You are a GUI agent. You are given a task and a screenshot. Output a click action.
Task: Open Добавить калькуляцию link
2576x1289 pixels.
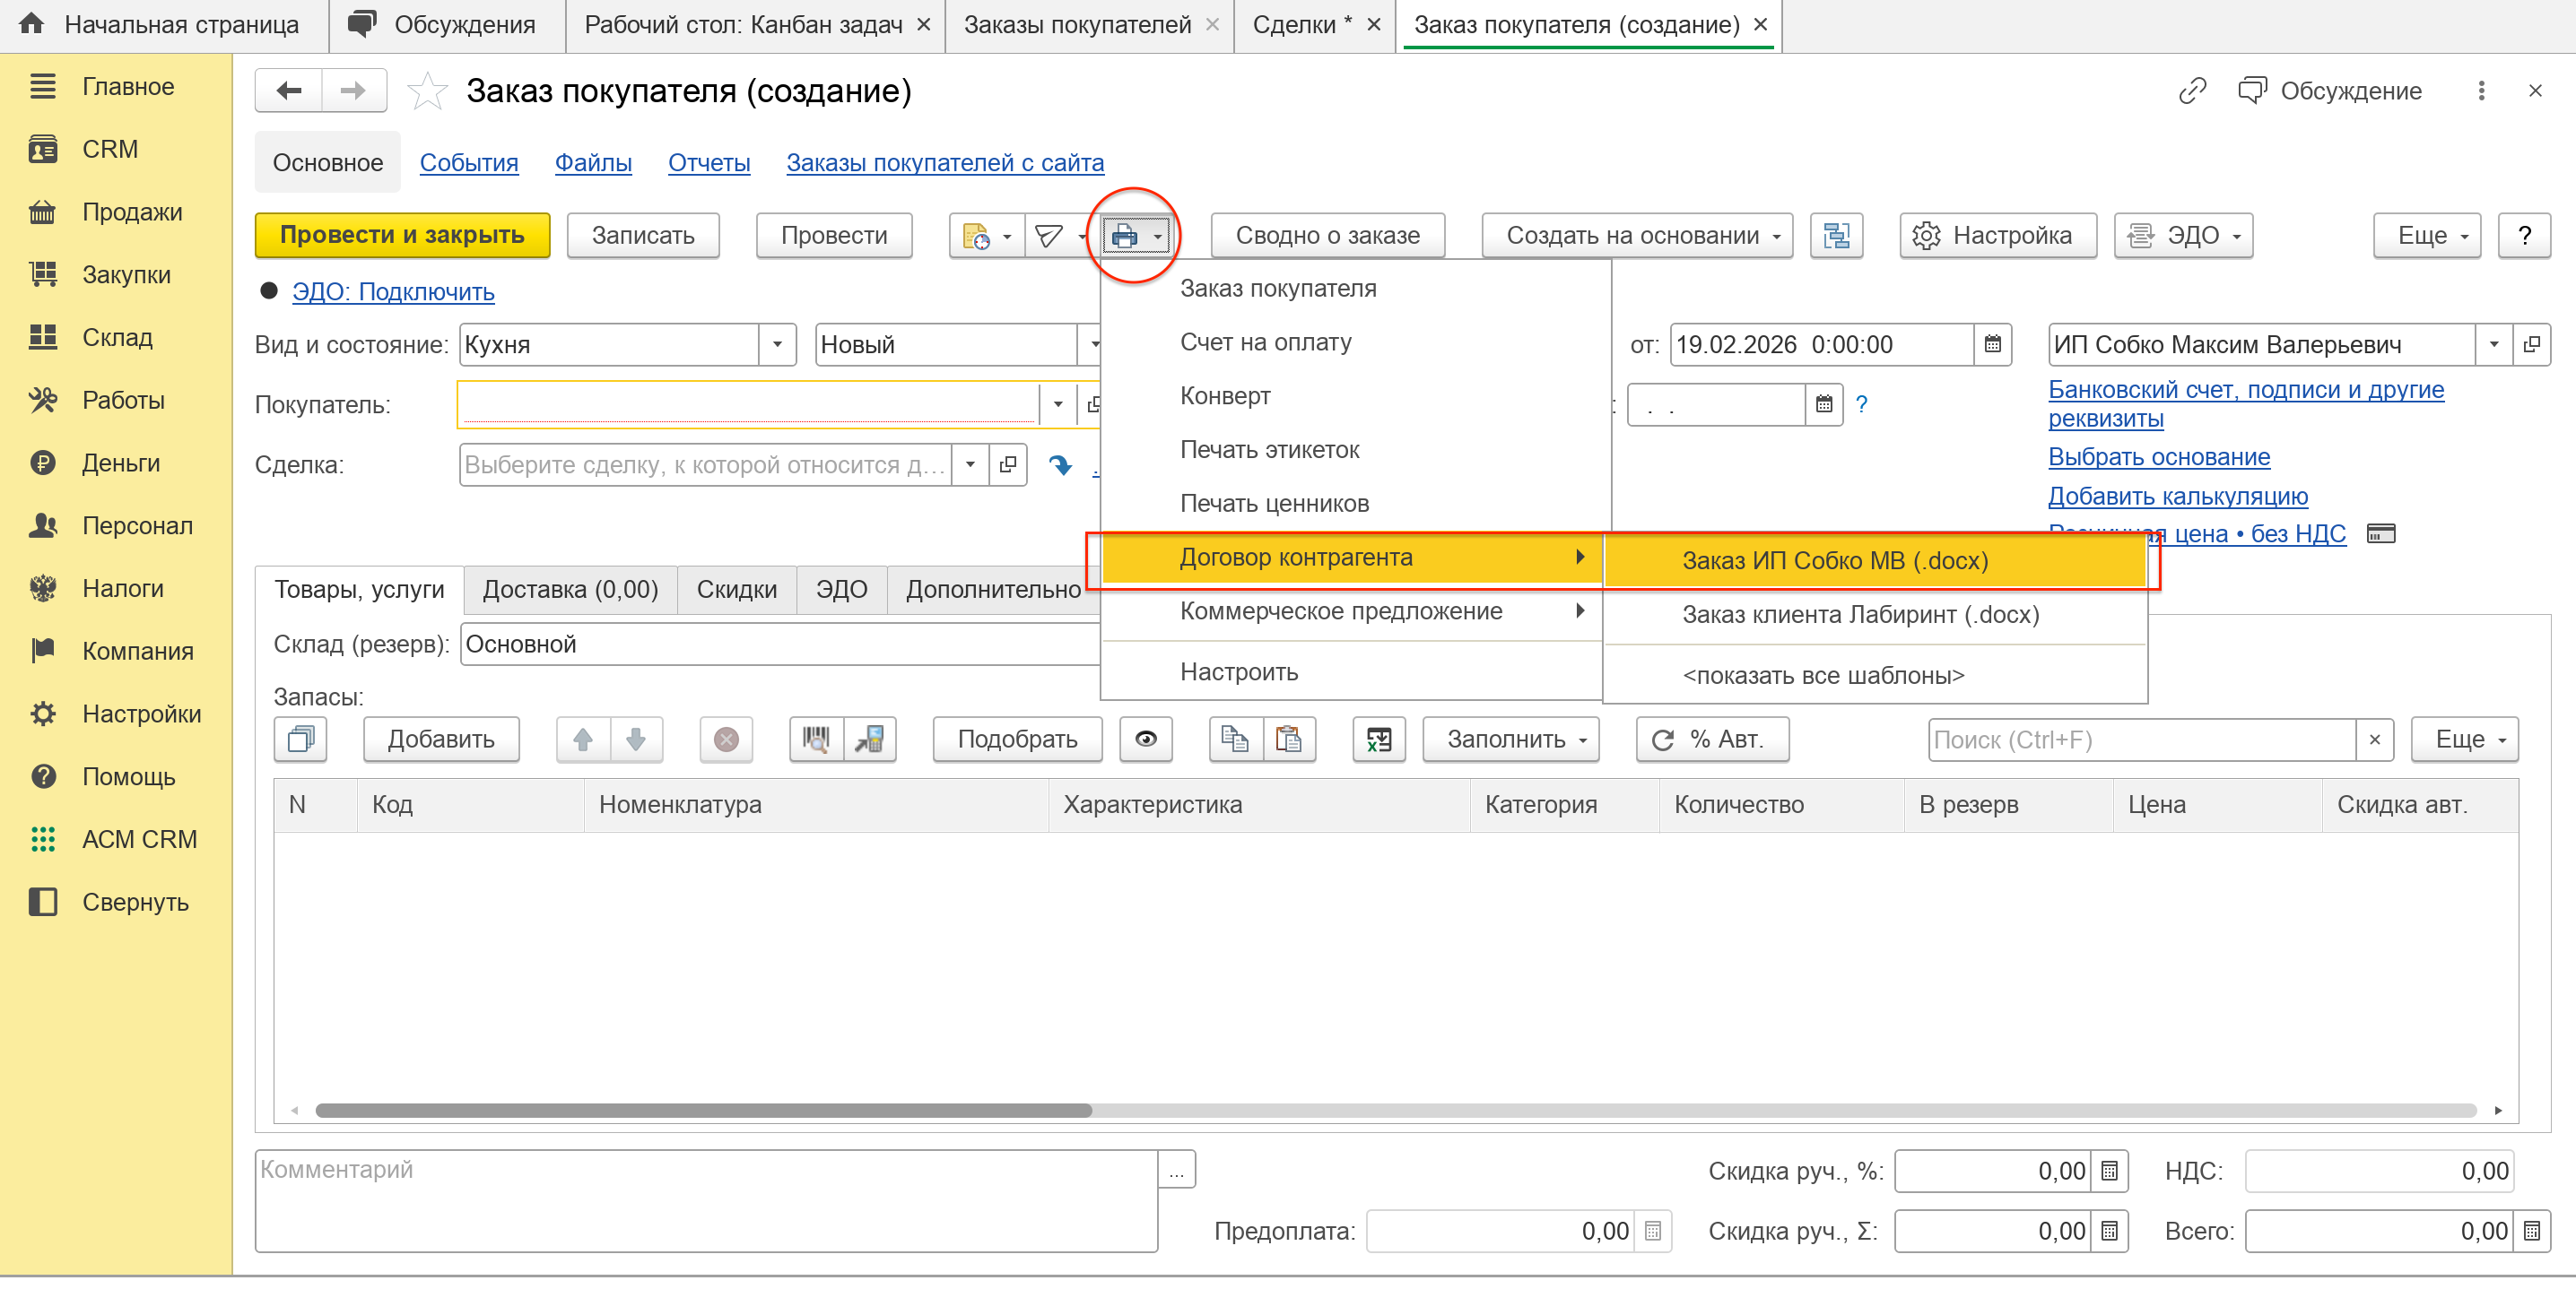click(2177, 496)
